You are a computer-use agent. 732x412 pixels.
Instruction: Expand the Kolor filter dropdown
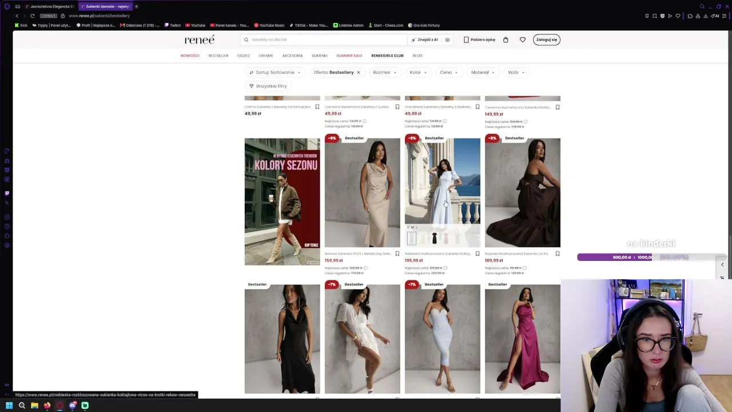[418, 72]
